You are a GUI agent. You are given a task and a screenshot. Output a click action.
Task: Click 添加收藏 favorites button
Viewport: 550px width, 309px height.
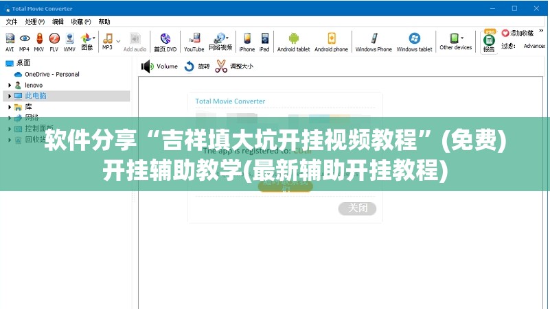point(518,34)
